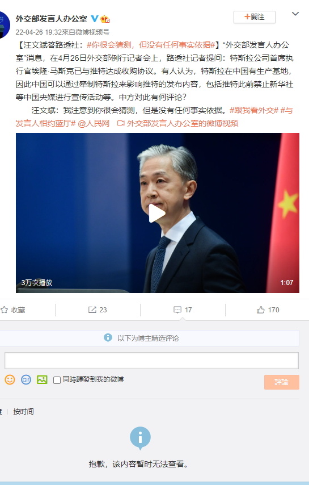Viewport: 309px width, 485px height.
Task: Open @人民网 mention link
Action: coord(94,123)
